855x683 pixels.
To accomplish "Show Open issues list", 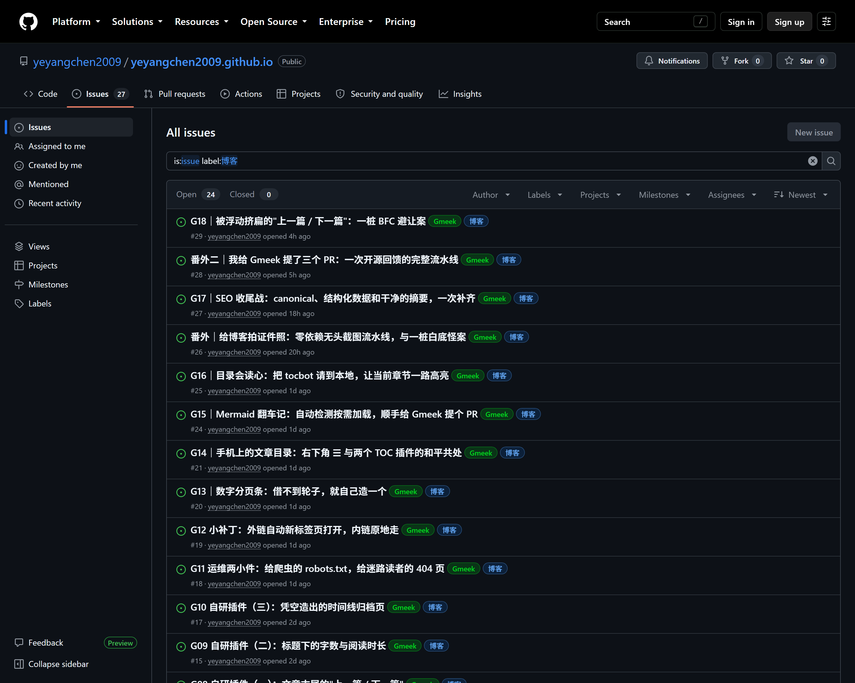I will tap(197, 194).
